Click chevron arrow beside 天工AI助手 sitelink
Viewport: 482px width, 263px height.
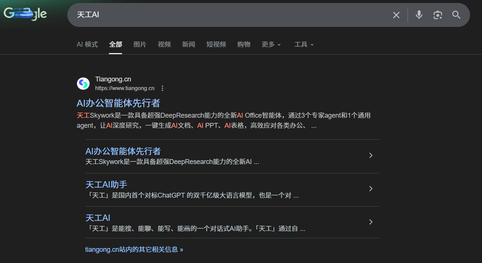tap(371, 189)
